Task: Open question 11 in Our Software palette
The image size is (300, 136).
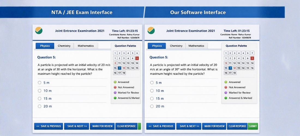Action: point(230,63)
